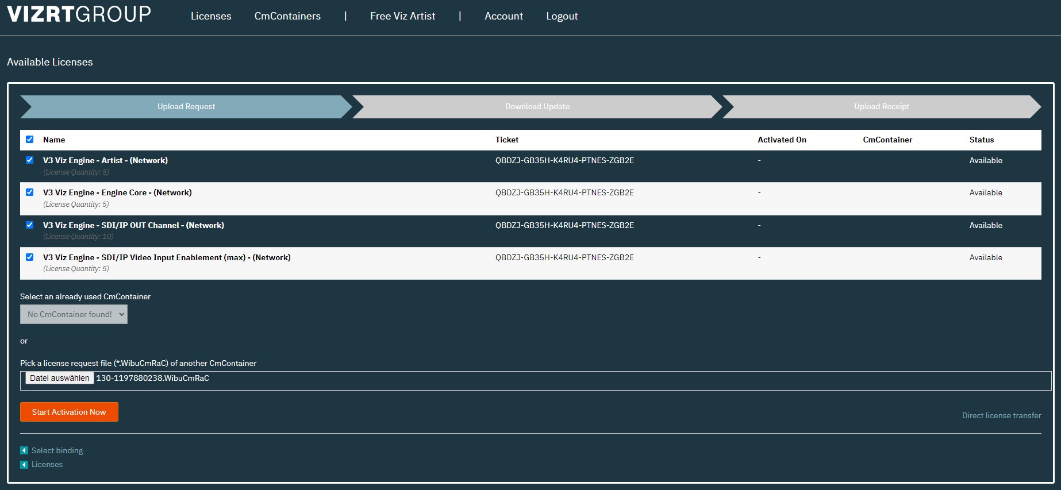Click the VIZRTGROUP logo

79,14
